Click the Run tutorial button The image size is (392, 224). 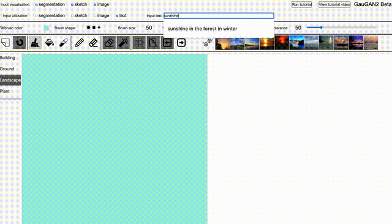(x=301, y=4)
